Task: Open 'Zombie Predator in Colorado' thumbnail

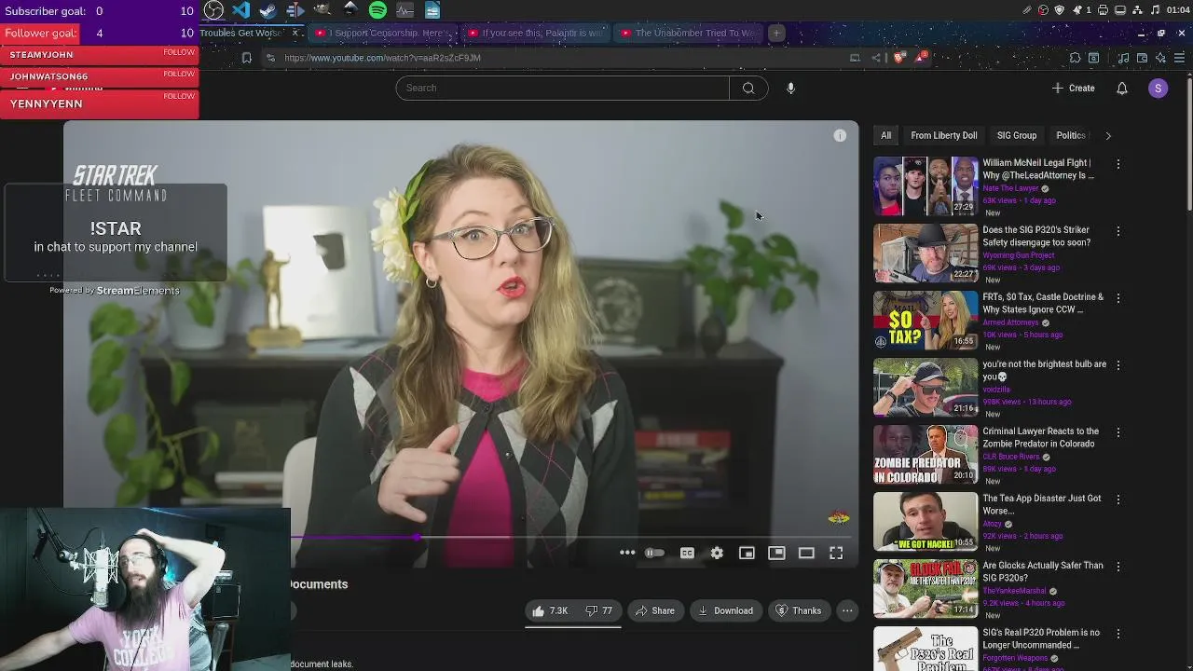Action: pyautogui.click(x=926, y=455)
